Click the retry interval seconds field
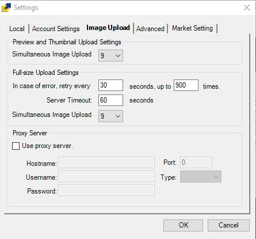The image size is (256, 239). 110,85
